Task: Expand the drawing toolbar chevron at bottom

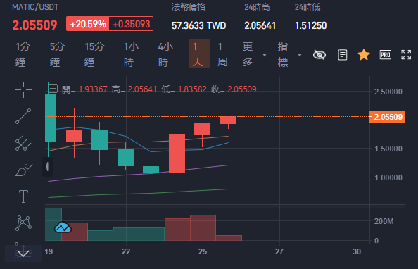Action: [x=23, y=254]
